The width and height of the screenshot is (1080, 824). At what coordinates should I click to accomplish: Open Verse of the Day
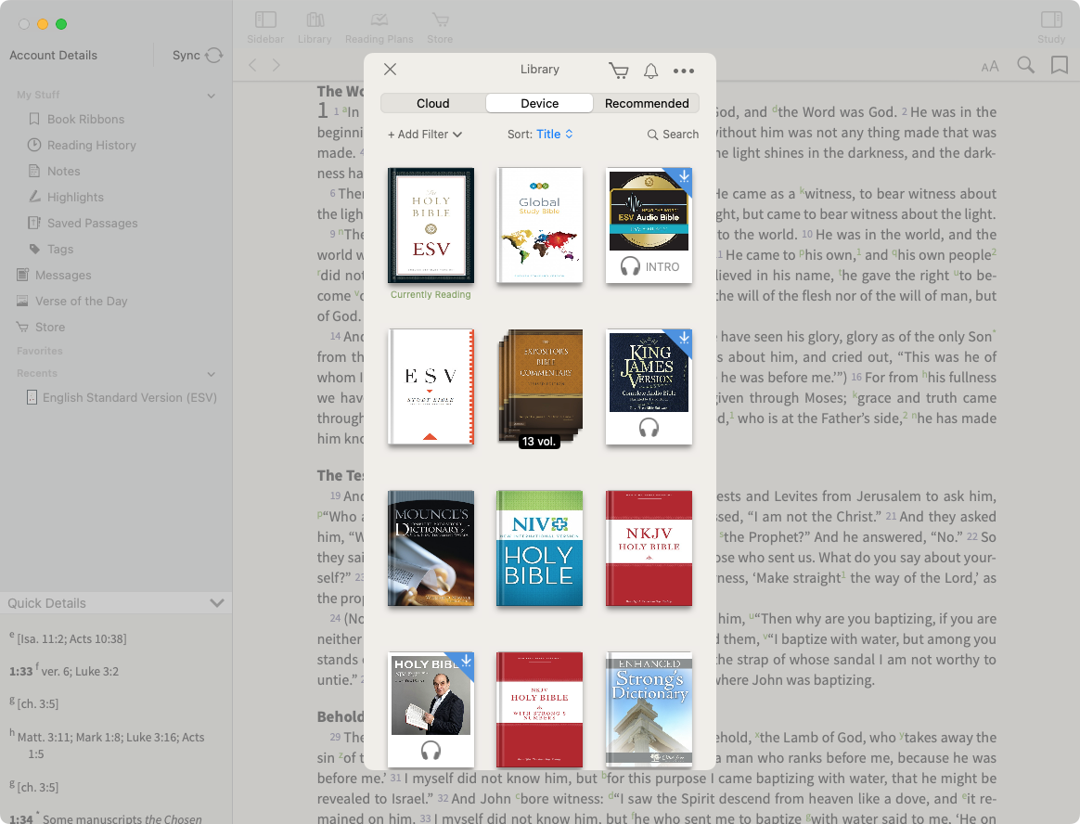pyautogui.click(x=82, y=301)
